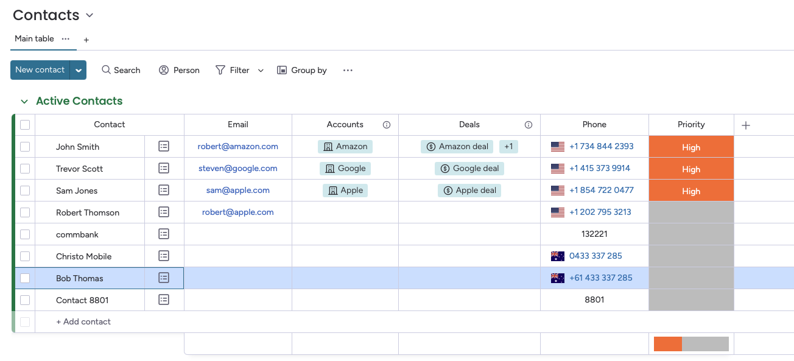Open the item update icon for Bob Thomas

pyautogui.click(x=164, y=278)
